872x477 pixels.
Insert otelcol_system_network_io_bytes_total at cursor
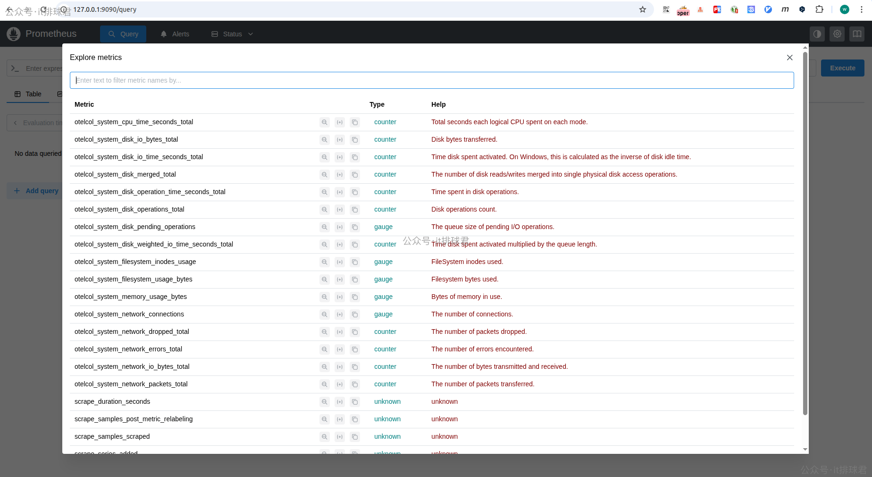click(340, 367)
